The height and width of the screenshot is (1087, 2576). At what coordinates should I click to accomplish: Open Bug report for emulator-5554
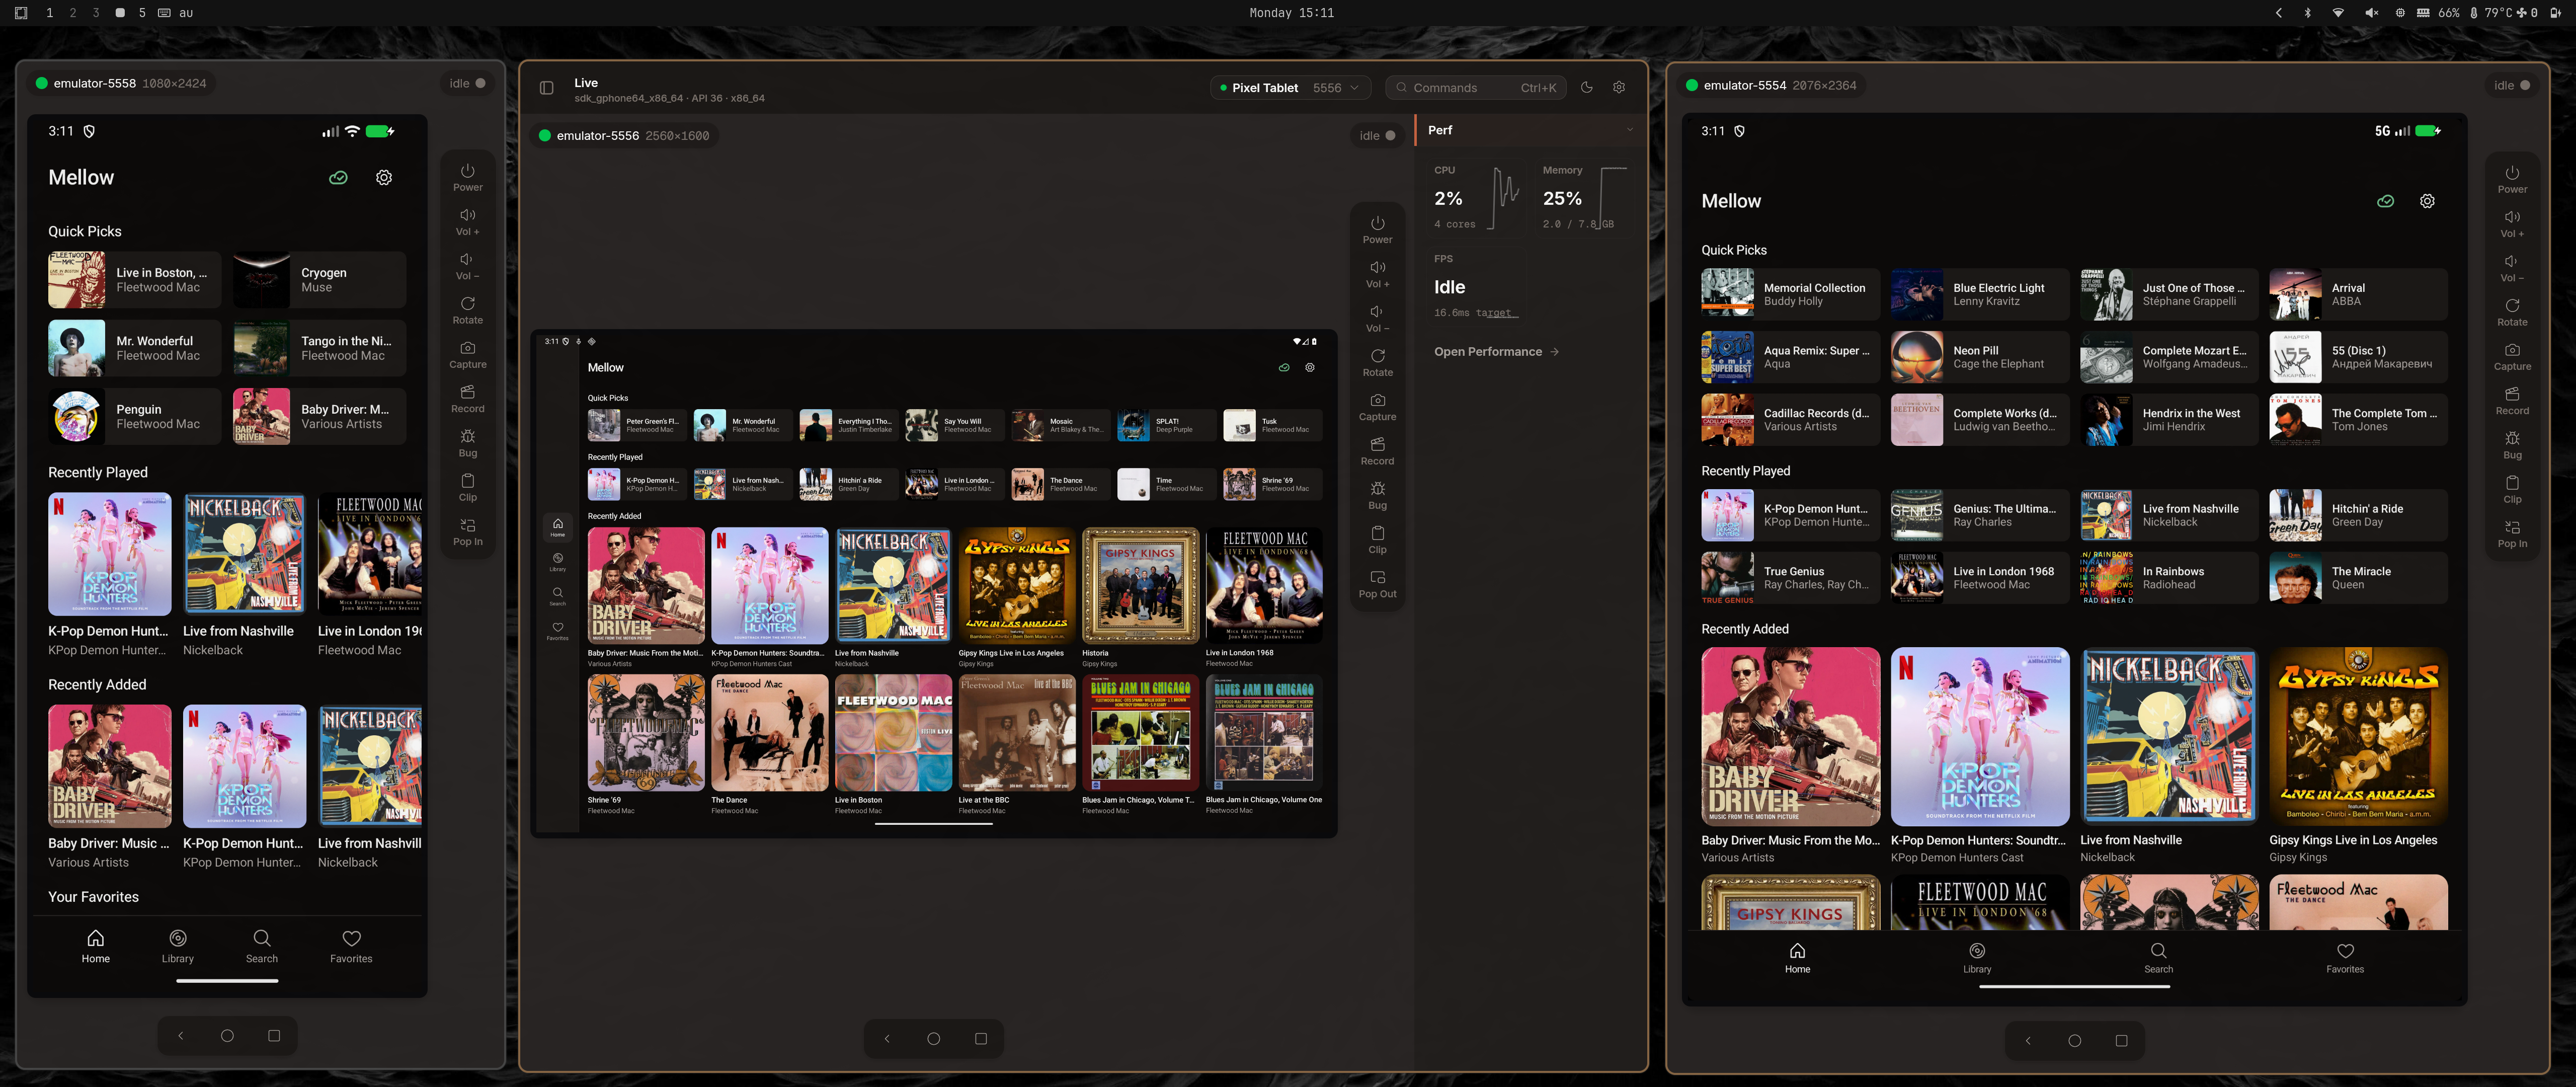2512,445
